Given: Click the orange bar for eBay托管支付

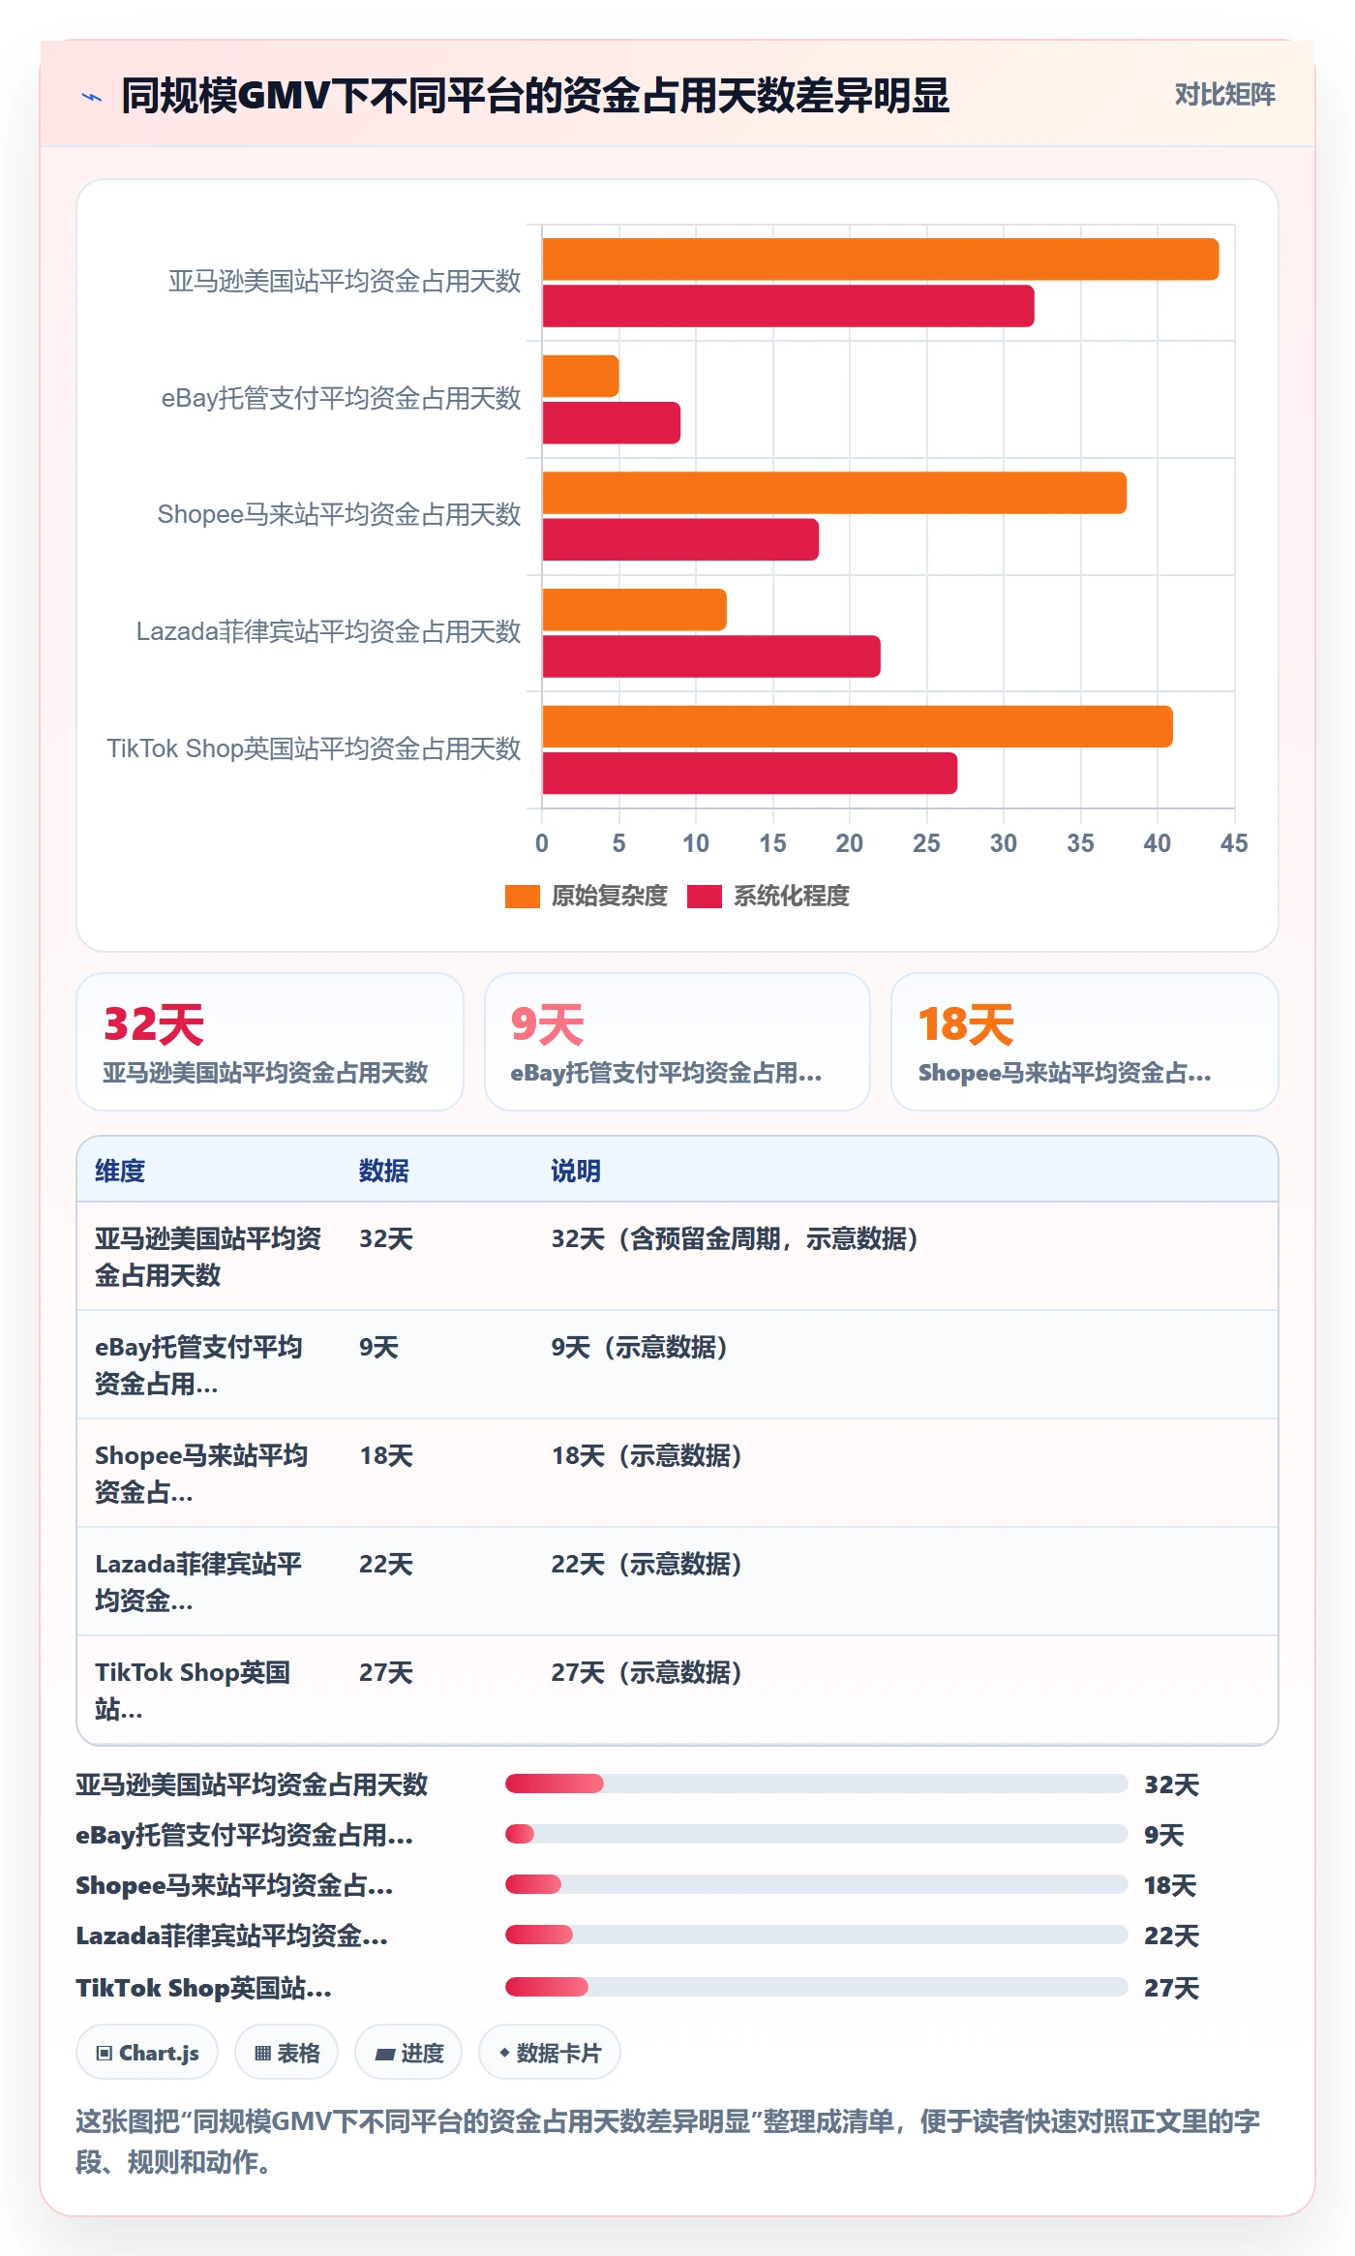Looking at the screenshot, I should point(581,376).
